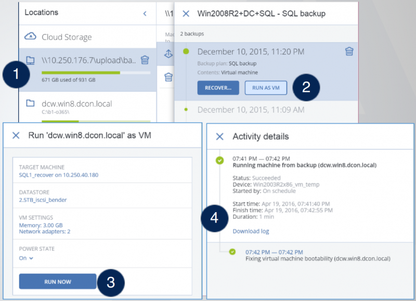Delete the 11:20 PM backup via trash icon
Image resolution: width=416 pixels, height=301 pixels.
pyautogui.click(x=349, y=51)
